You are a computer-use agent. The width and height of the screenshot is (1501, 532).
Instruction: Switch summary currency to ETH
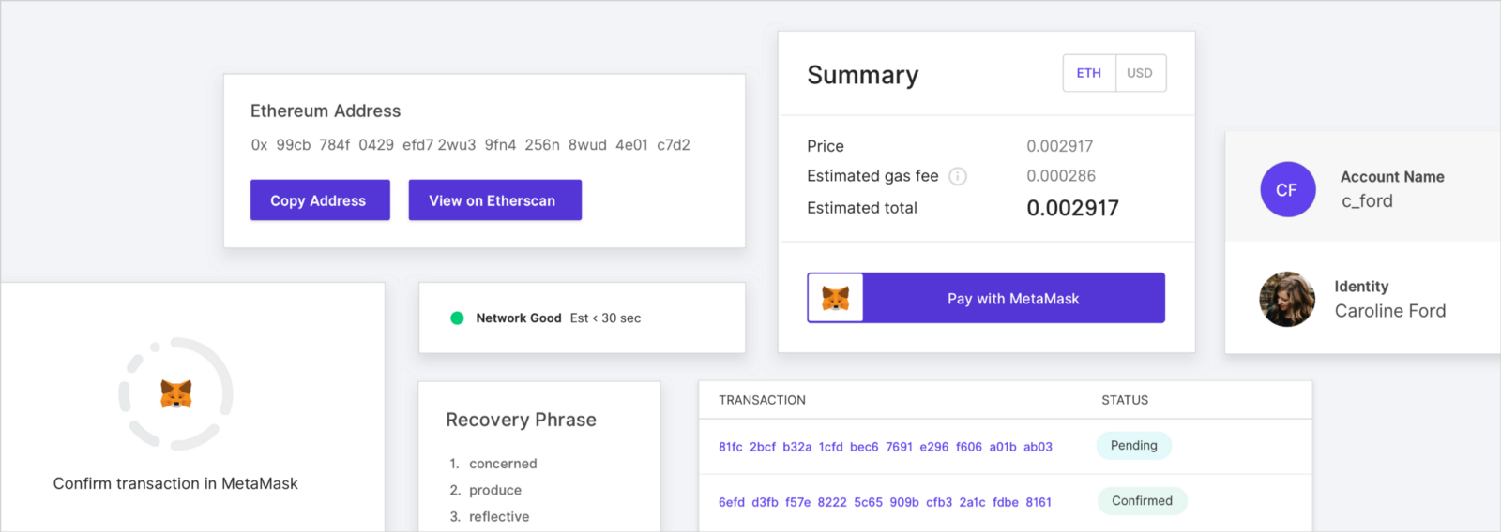click(1088, 73)
